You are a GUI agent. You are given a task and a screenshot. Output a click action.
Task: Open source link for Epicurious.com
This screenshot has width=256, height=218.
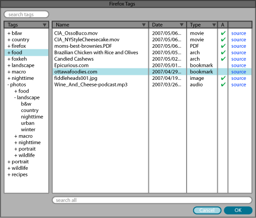(238, 65)
